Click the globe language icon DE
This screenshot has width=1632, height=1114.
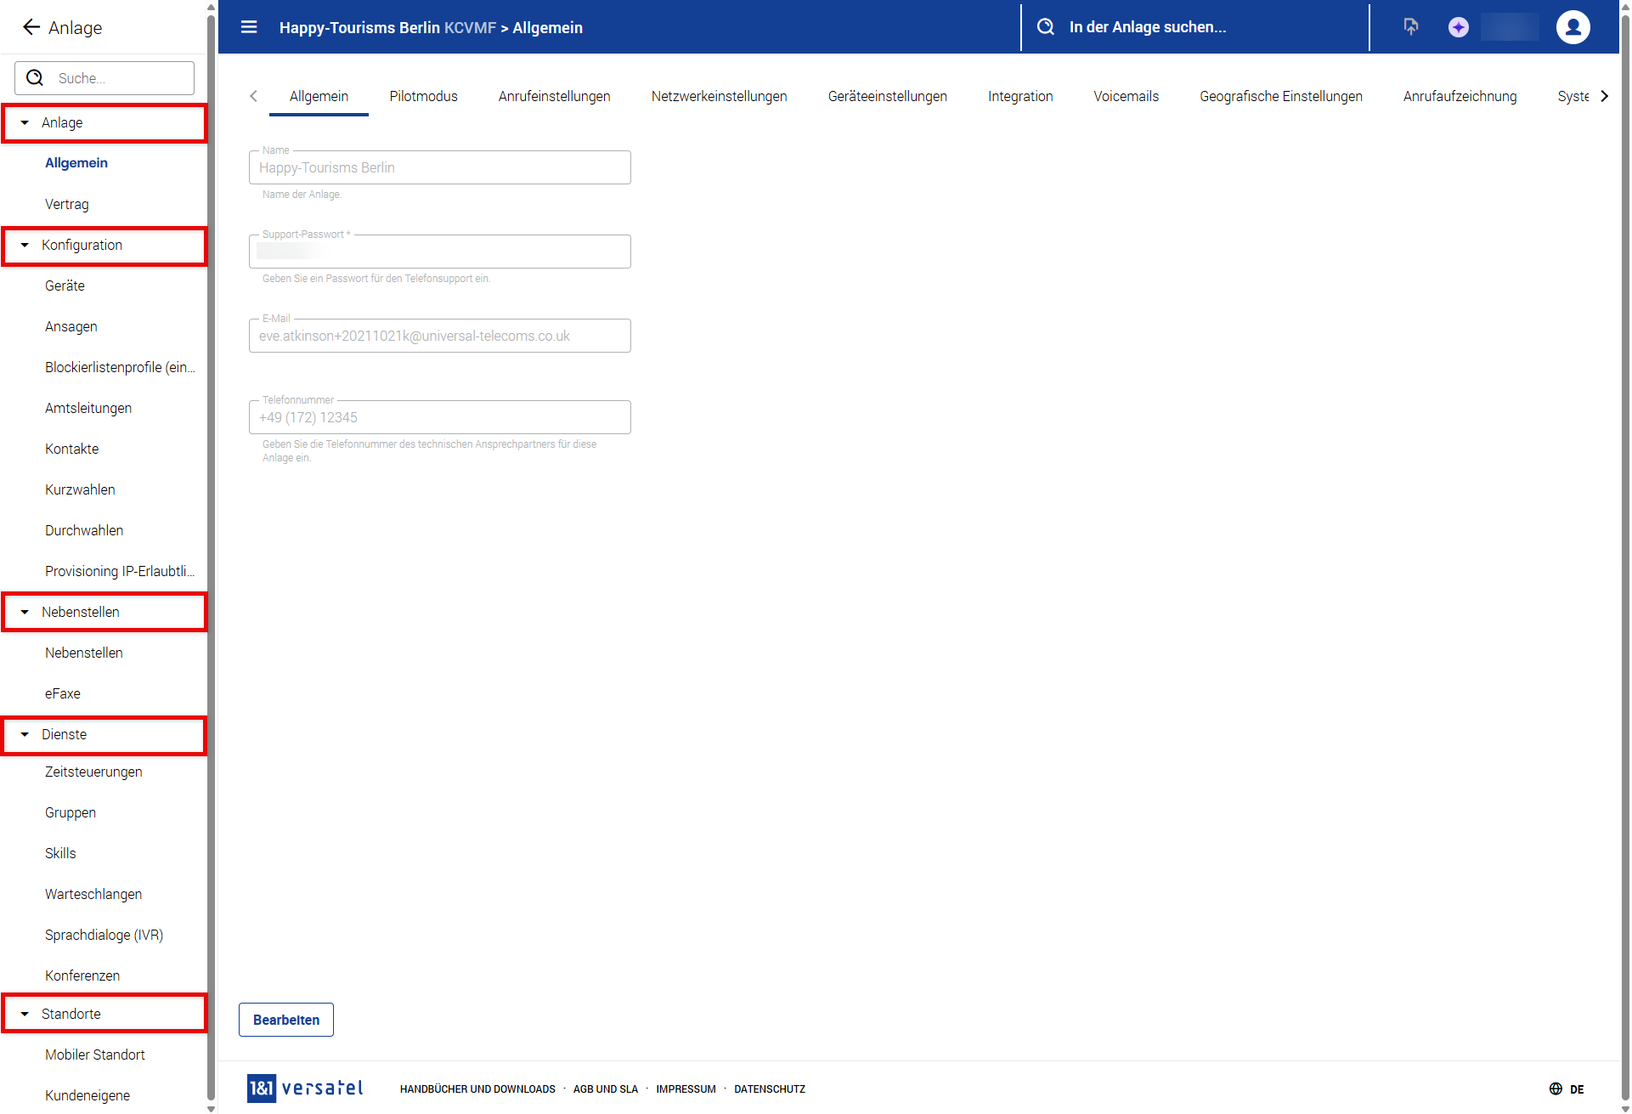click(x=1556, y=1089)
